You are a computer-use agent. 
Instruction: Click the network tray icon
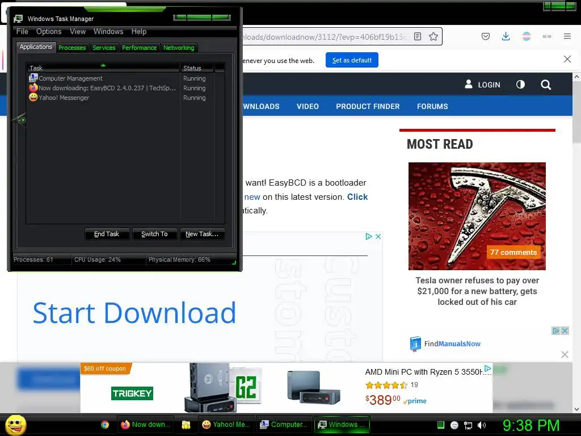468,425
